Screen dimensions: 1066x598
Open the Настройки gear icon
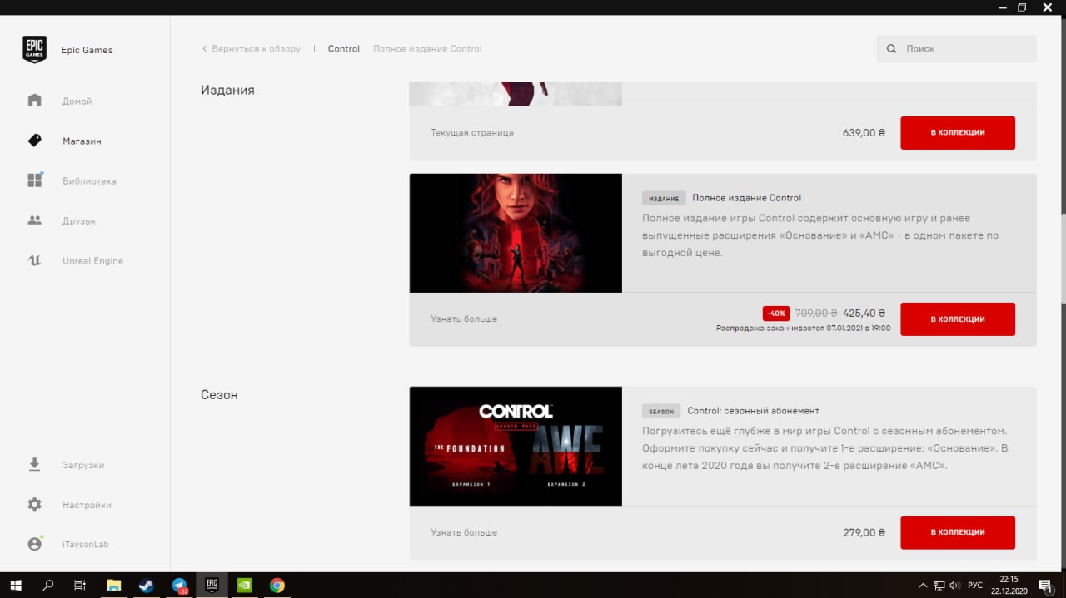(x=34, y=504)
